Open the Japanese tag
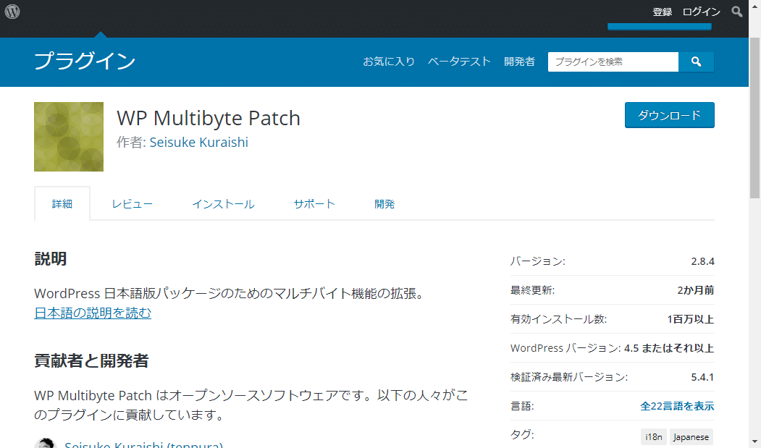 691,437
